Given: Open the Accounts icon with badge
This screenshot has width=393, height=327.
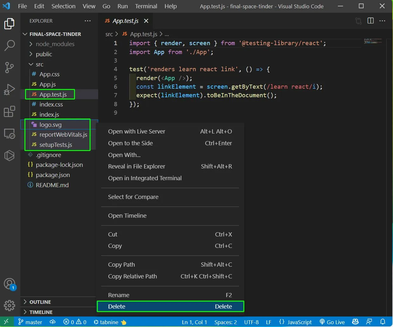Looking at the screenshot, I should (x=10, y=284).
